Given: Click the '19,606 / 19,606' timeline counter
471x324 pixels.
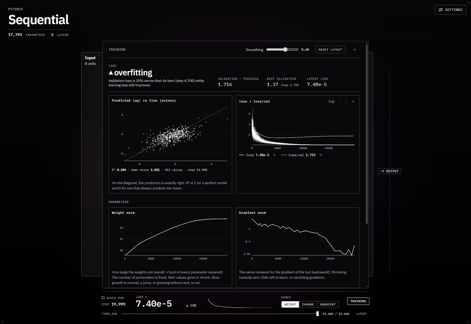Looking at the screenshot, I should pyautogui.click(x=336, y=314).
